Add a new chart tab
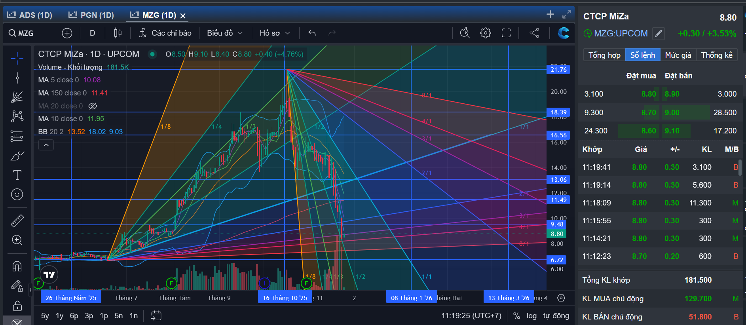746x325 pixels. pos(550,14)
